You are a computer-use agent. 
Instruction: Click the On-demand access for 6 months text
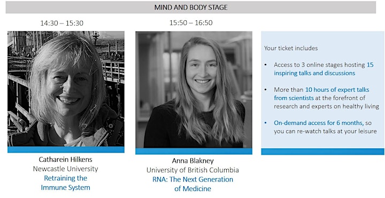[x=319, y=123]
